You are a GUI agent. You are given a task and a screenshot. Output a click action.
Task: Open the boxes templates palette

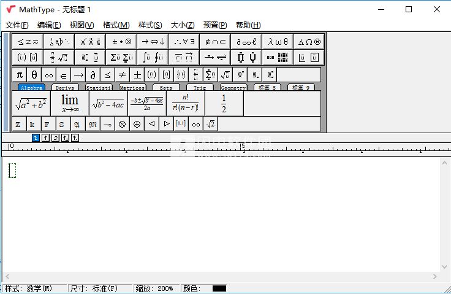coord(309,57)
